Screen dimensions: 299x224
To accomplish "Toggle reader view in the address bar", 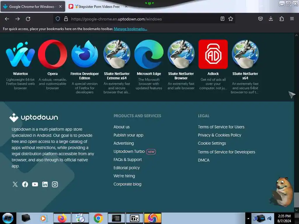I will 222,19.
